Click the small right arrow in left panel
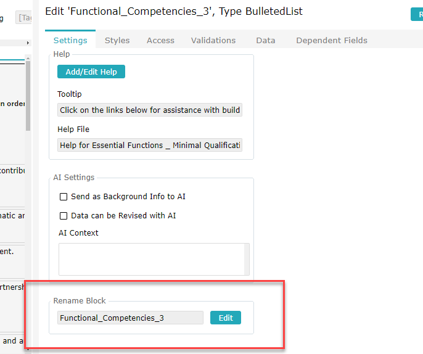 click(x=28, y=43)
